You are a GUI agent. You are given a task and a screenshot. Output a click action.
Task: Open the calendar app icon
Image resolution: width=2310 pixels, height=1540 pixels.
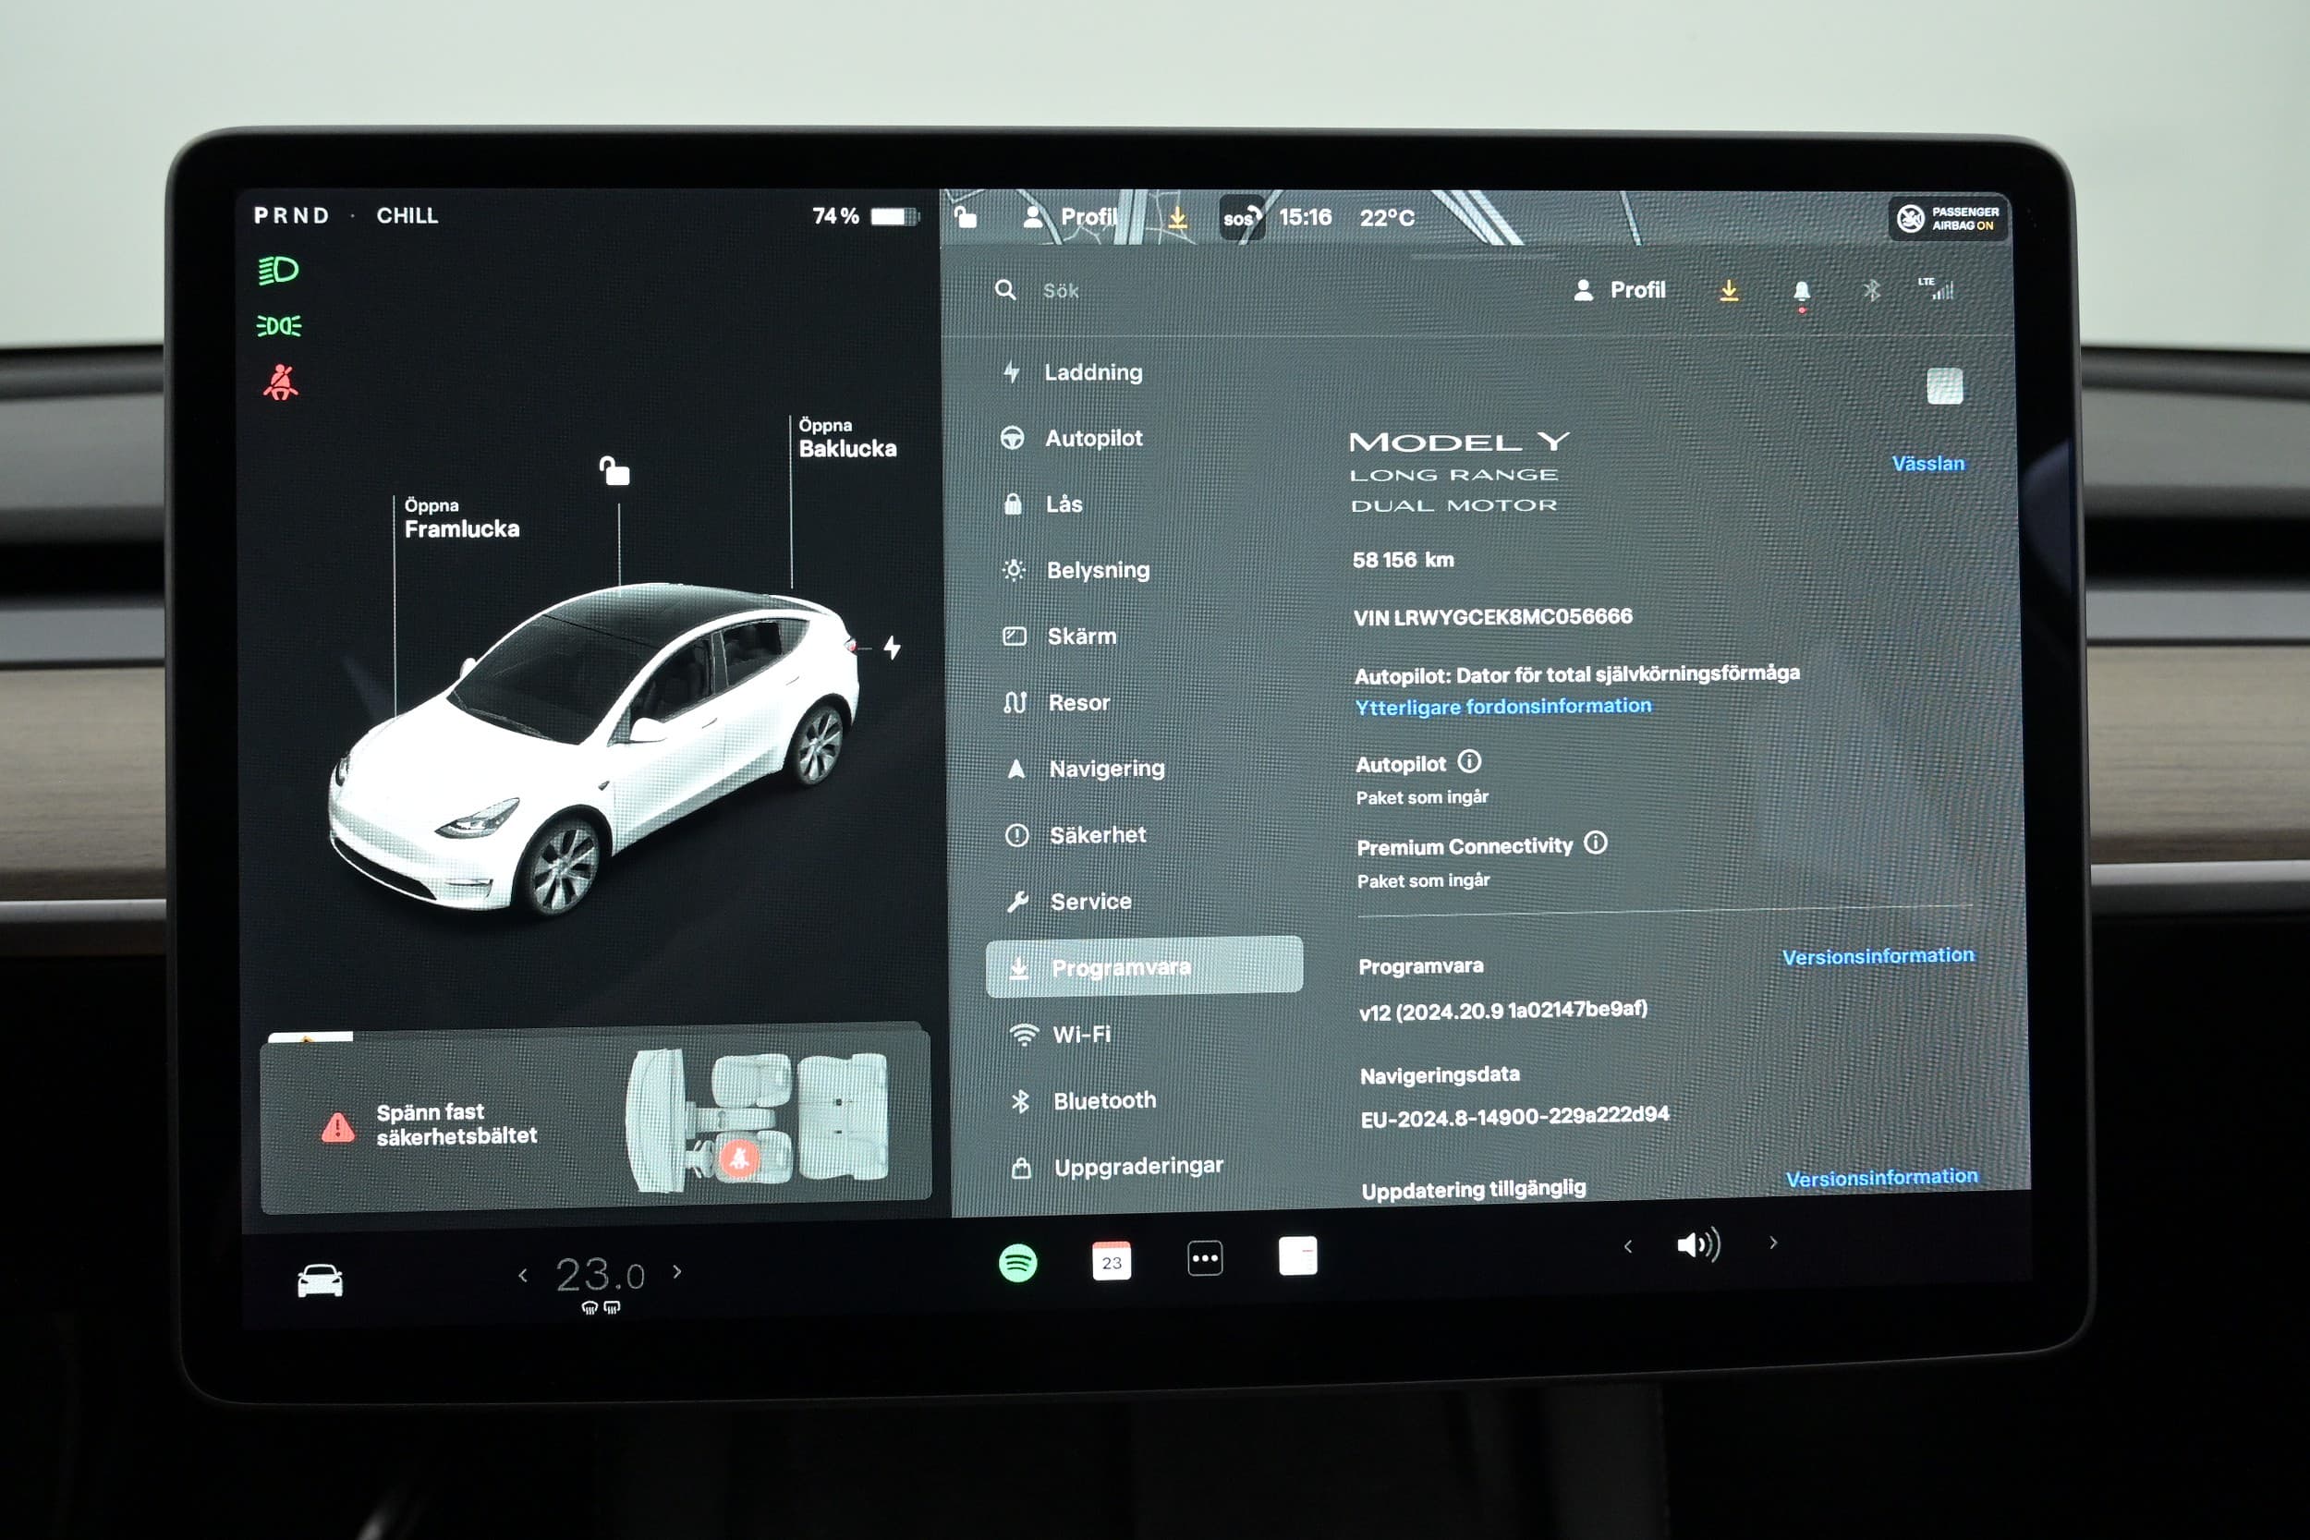tap(1111, 1260)
